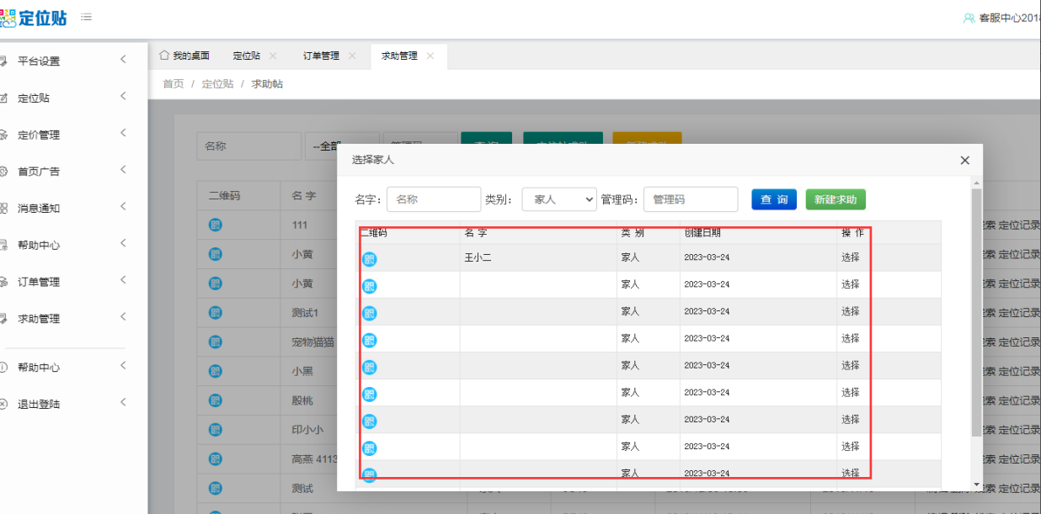The height and width of the screenshot is (514, 1041).
Task: Open the 类别 dropdown showing 家人
Action: [x=559, y=199]
